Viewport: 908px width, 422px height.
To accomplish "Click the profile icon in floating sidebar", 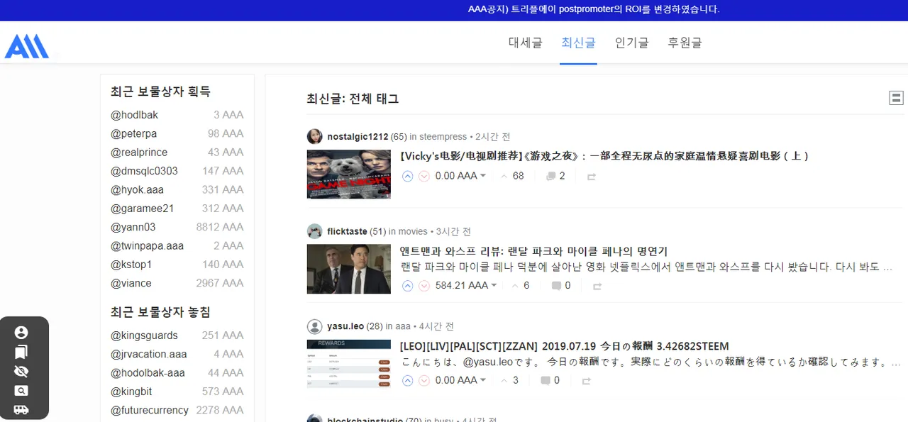I will coord(21,333).
